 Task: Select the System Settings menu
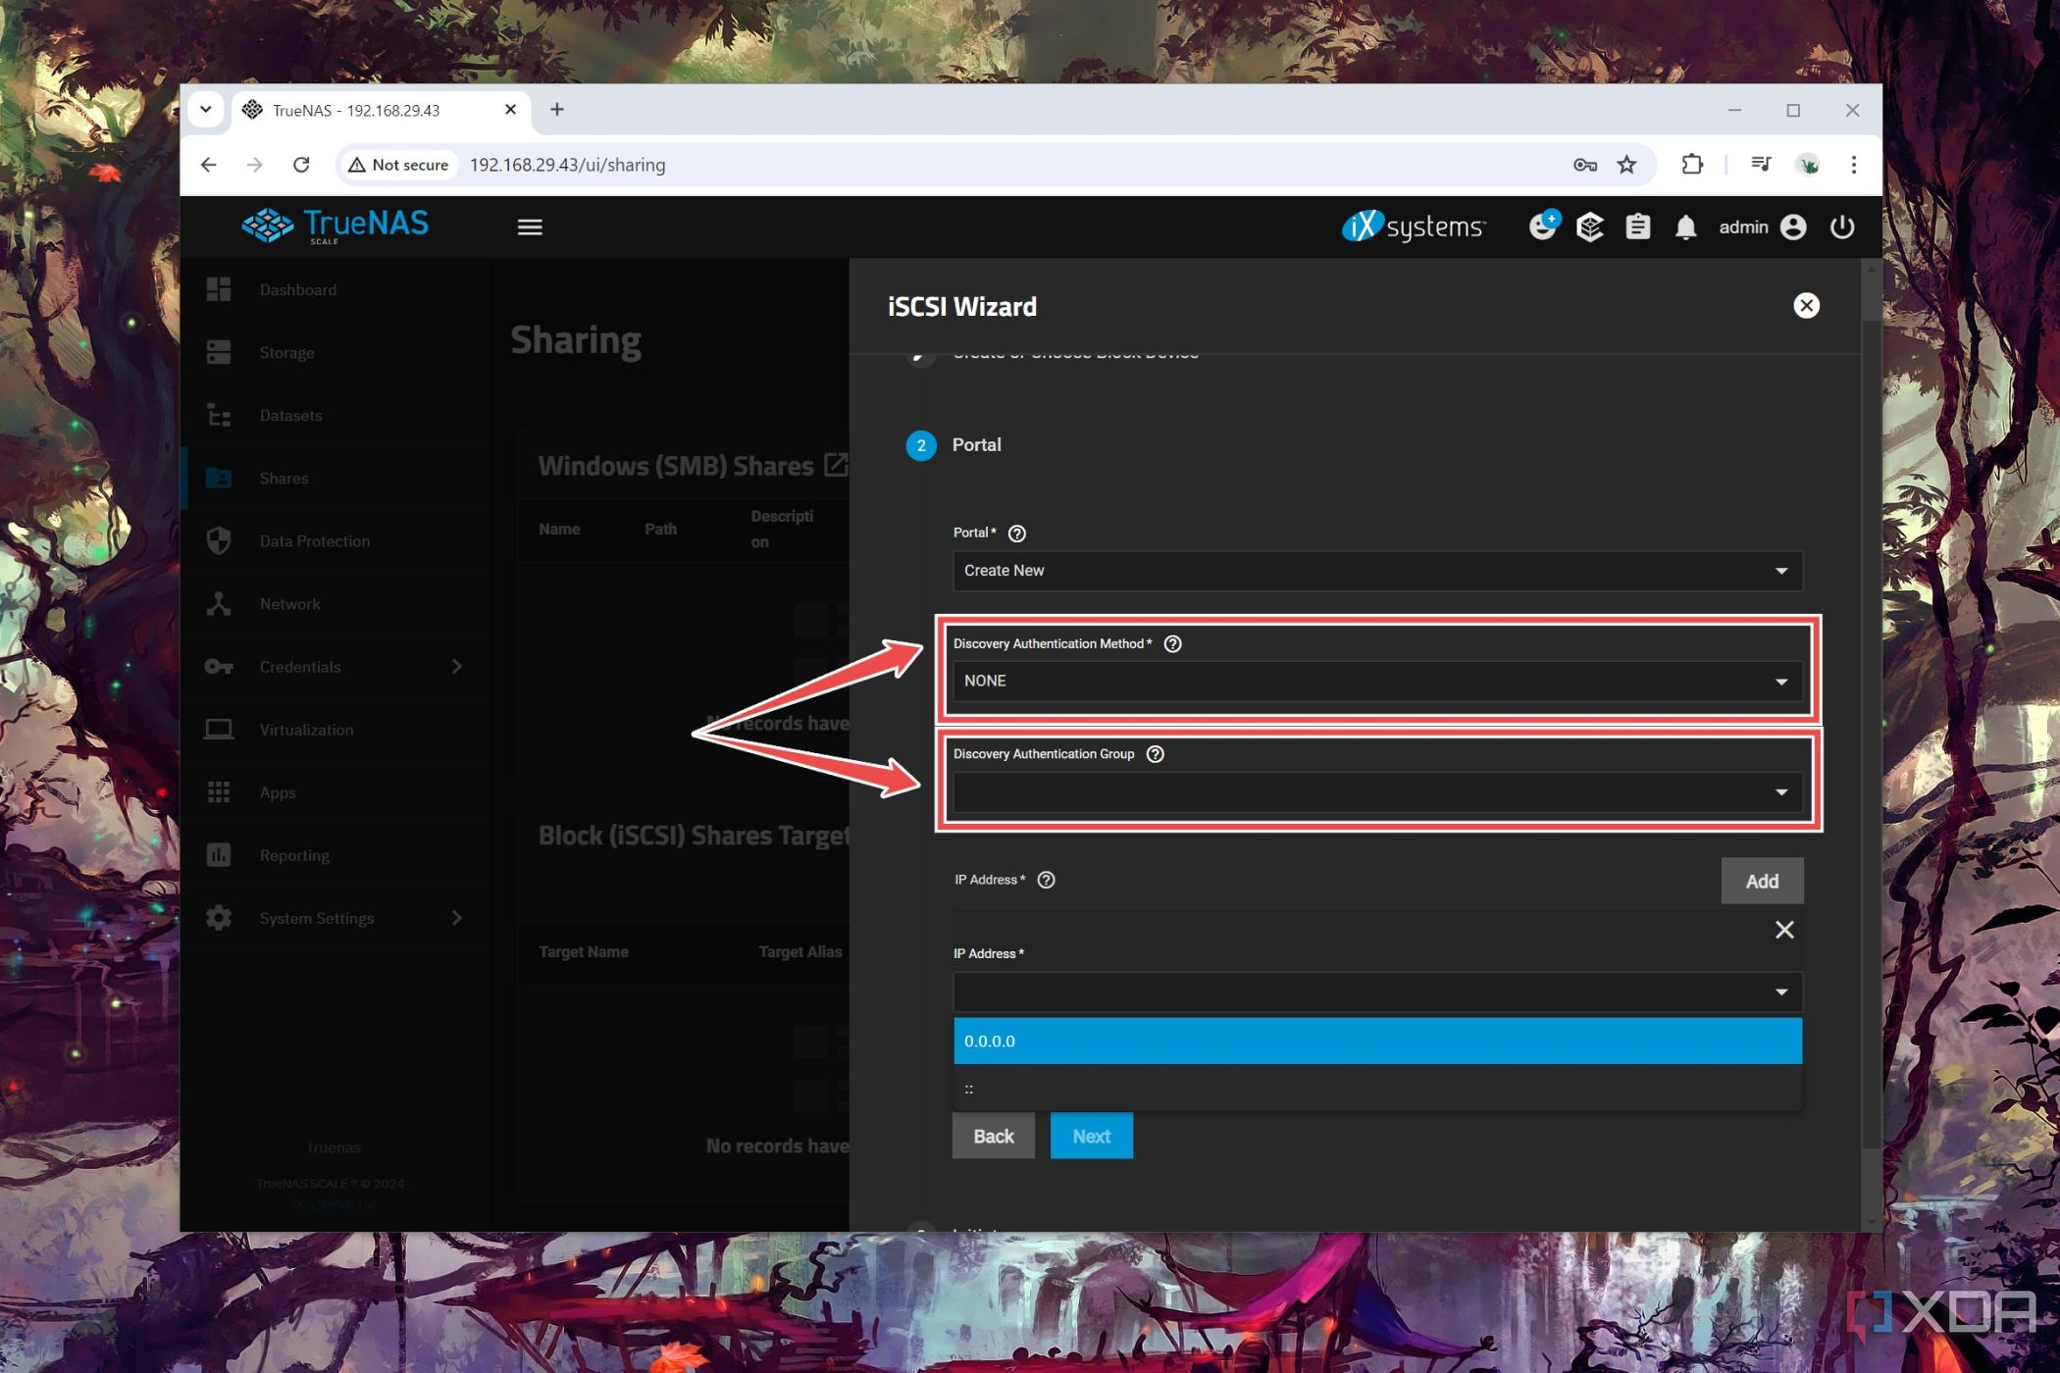pyautogui.click(x=316, y=916)
